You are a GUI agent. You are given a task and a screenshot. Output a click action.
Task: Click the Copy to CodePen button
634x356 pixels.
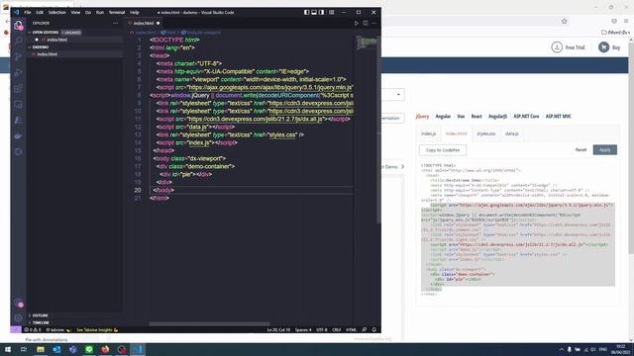pos(443,150)
